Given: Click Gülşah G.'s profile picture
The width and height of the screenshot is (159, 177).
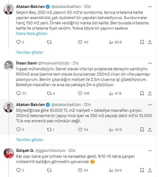Looking at the screenshot, I should tap(9, 153).
